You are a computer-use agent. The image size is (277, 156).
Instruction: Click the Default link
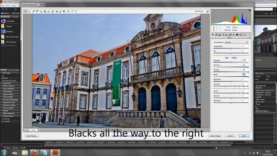coord(234,58)
